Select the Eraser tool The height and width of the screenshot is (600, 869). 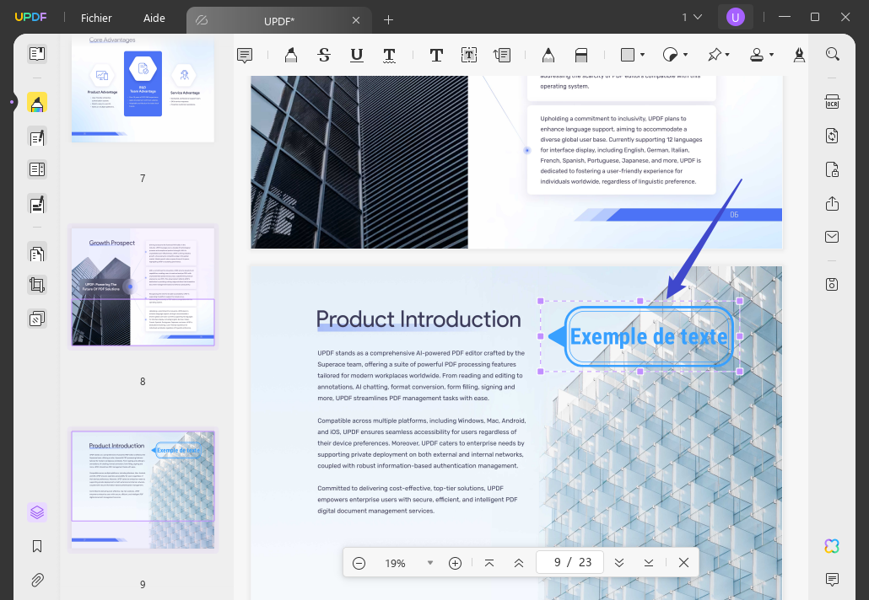click(x=580, y=55)
